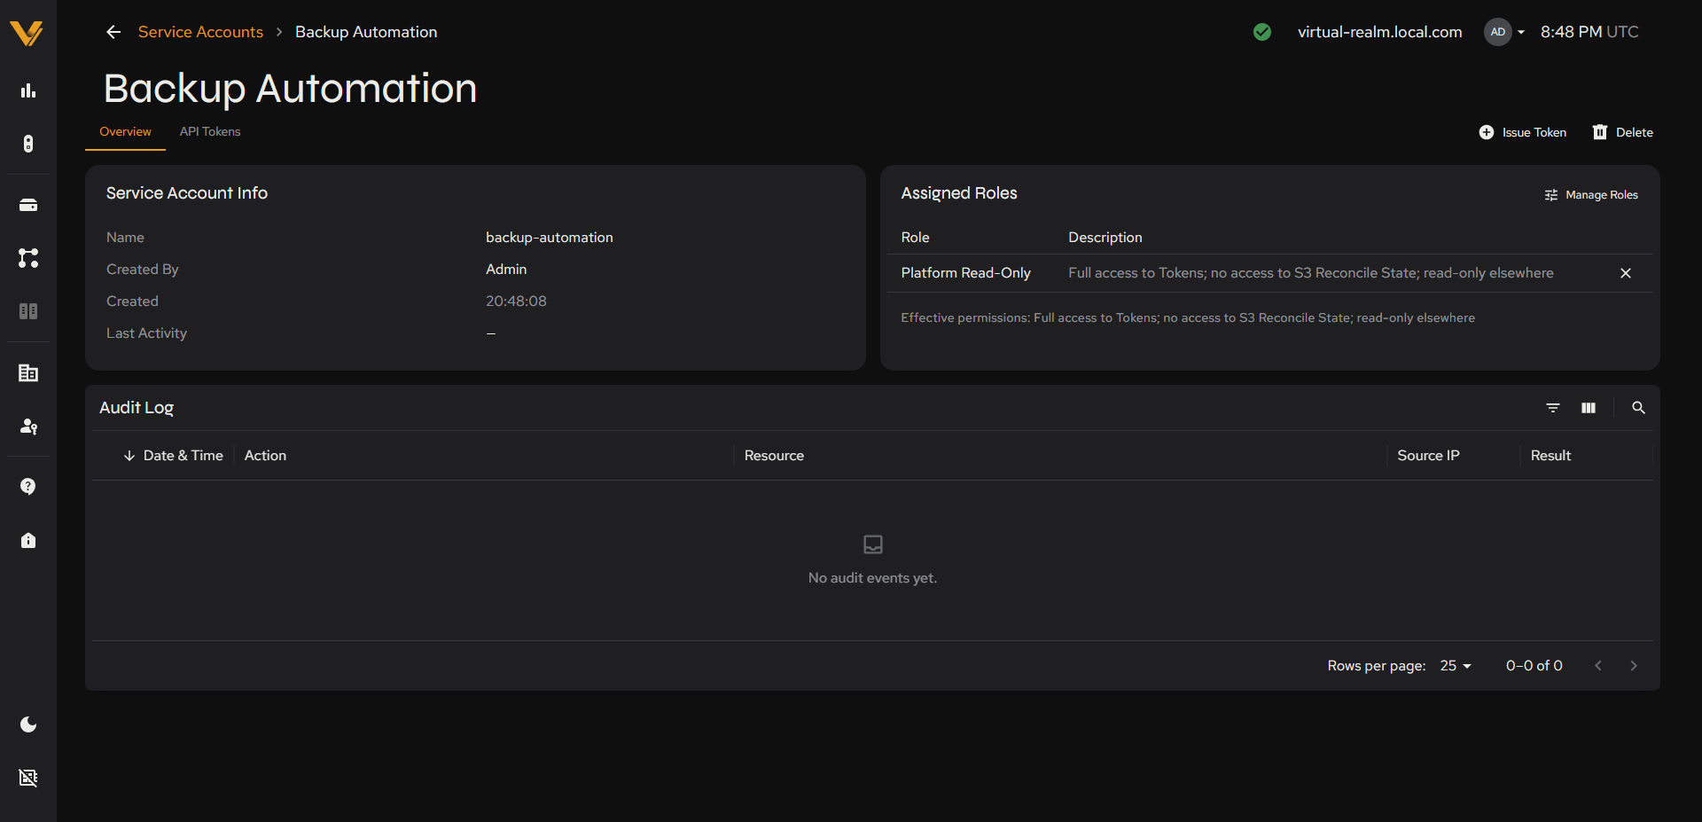Switch to the Overview tab
Viewport: 1702px width, 822px height.
pos(125,131)
